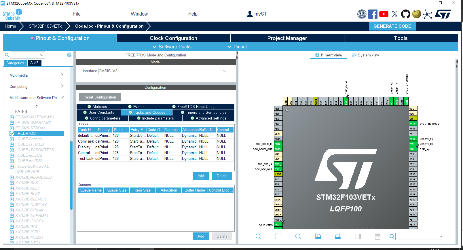Click the collapse arrow above the FATFS list
This screenshot has width=463, height=250.
point(37,106)
